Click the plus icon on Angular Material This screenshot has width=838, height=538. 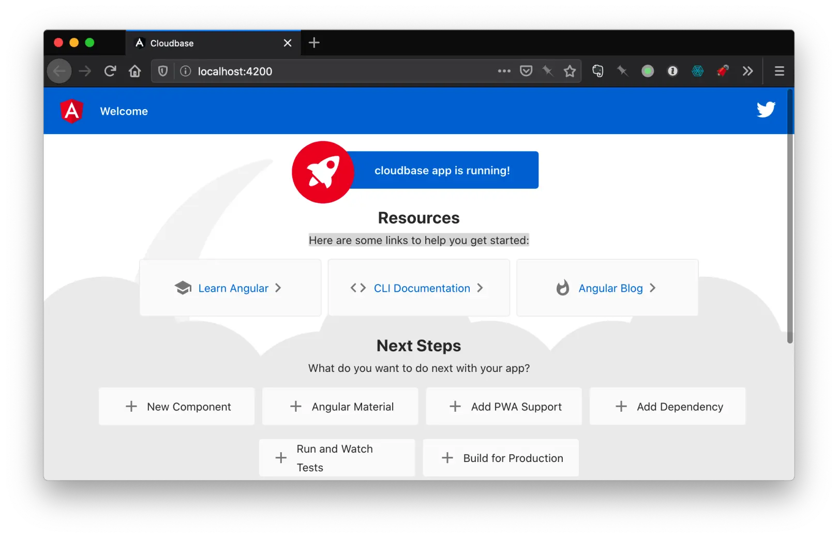coord(296,407)
